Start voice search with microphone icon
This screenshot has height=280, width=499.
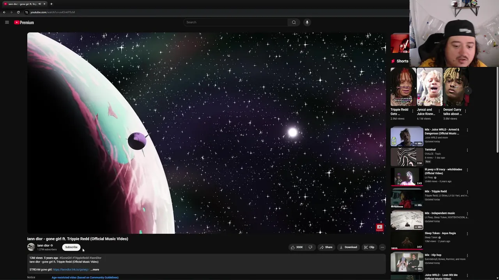tap(307, 22)
